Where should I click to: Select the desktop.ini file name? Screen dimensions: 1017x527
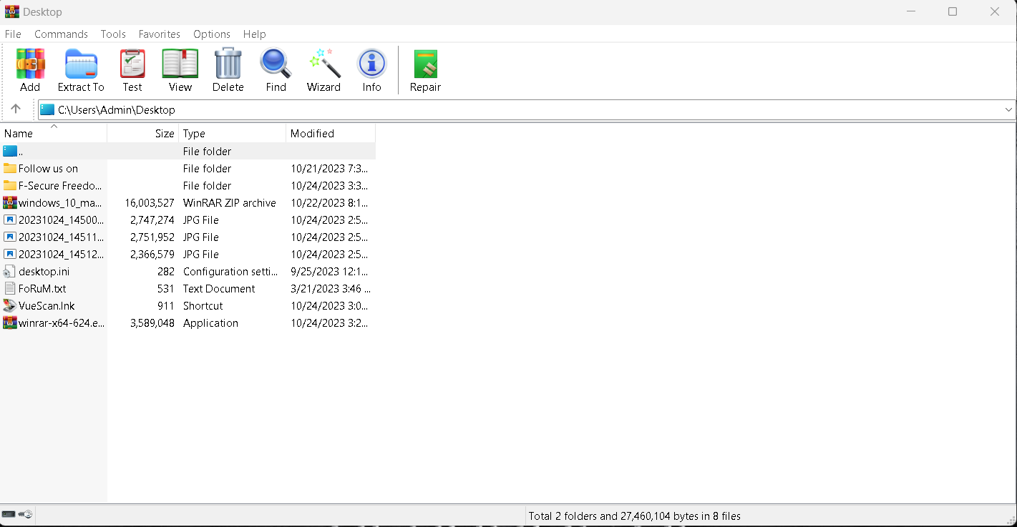click(44, 272)
